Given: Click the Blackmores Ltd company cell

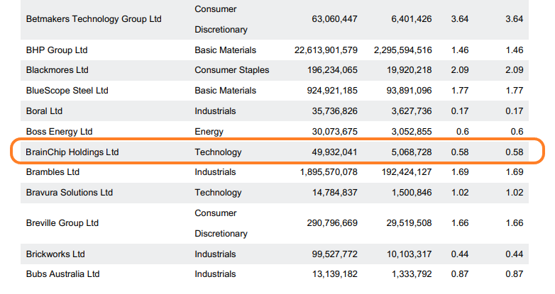Looking at the screenshot, I should click(x=57, y=70).
